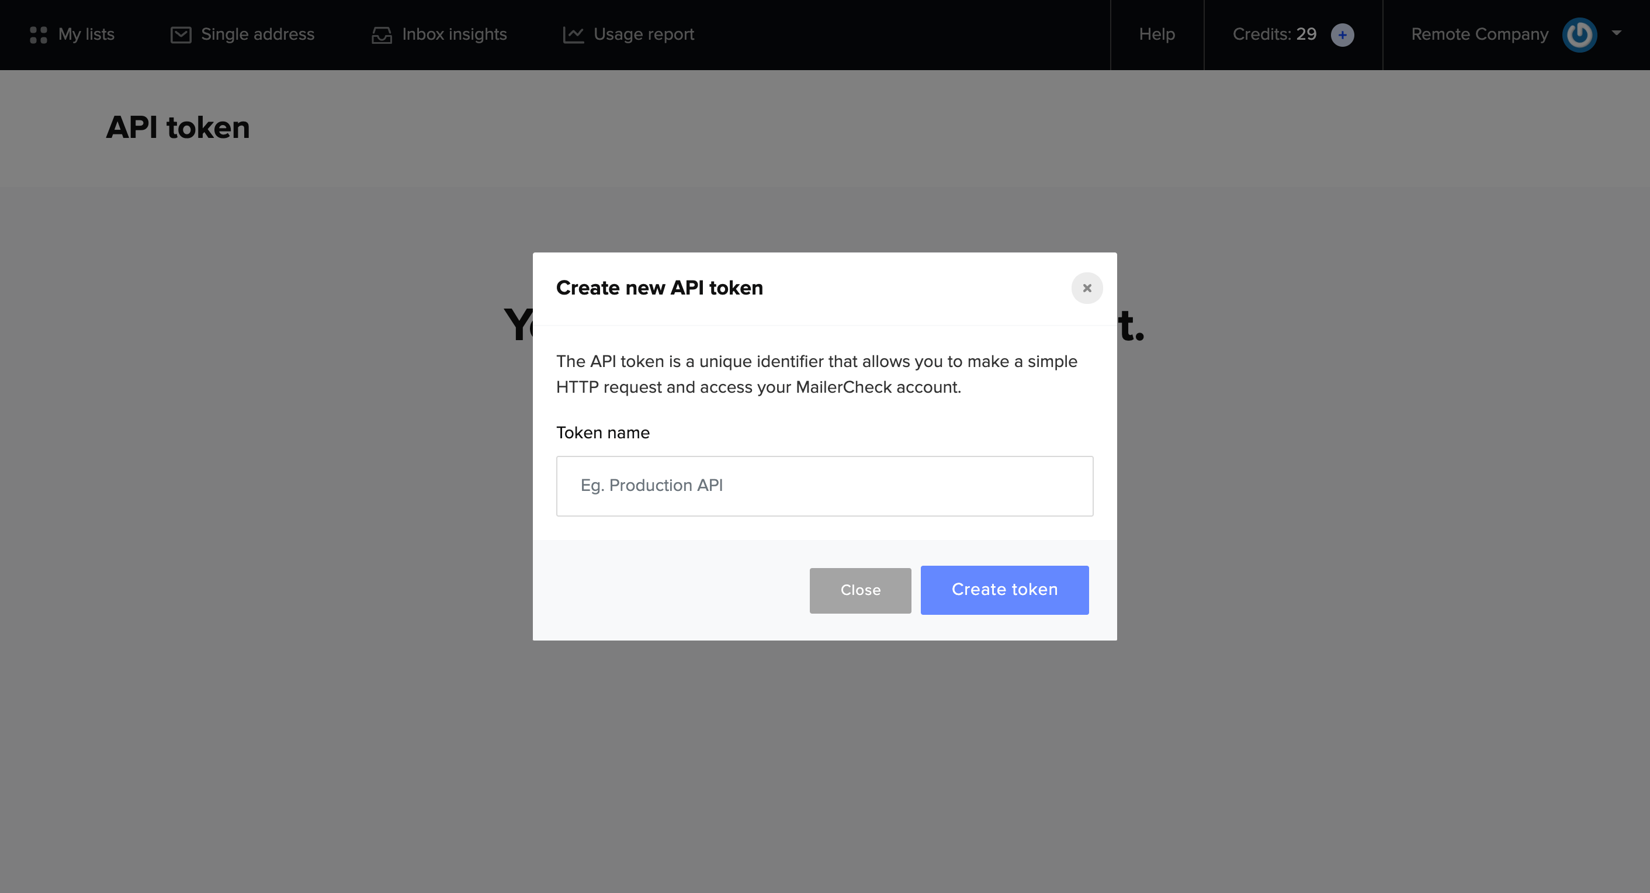
Task: Click the Single address envelope icon
Action: point(181,34)
